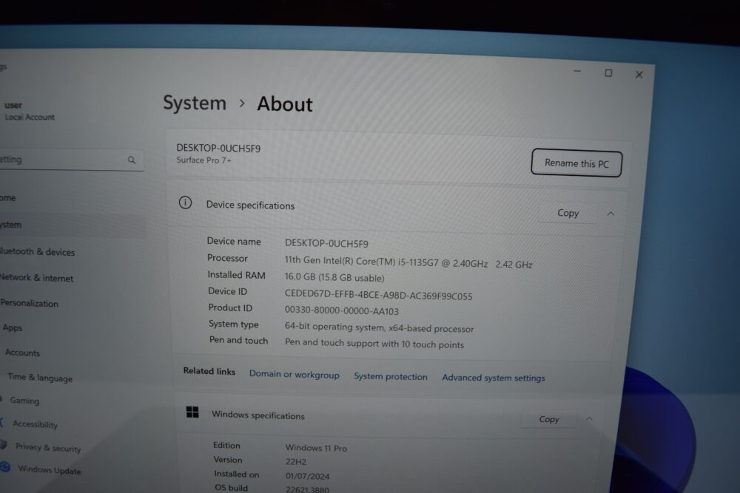740x493 pixels.
Task: Maximize the Settings window
Action: pyautogui.click(x=608, y=73)
